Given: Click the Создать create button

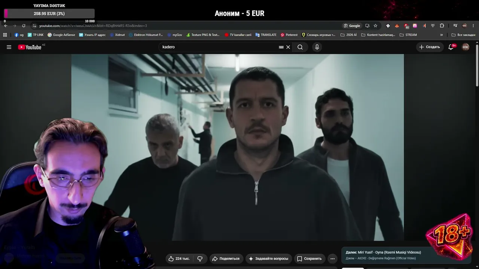Looking at the screenshot, I should coord(430,47).
